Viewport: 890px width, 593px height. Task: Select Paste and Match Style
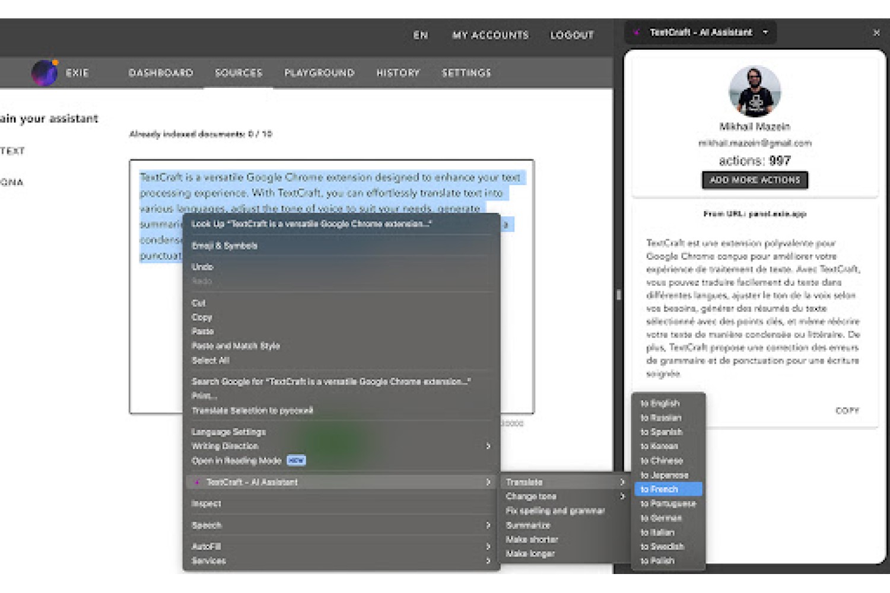(x=342, y=346)
